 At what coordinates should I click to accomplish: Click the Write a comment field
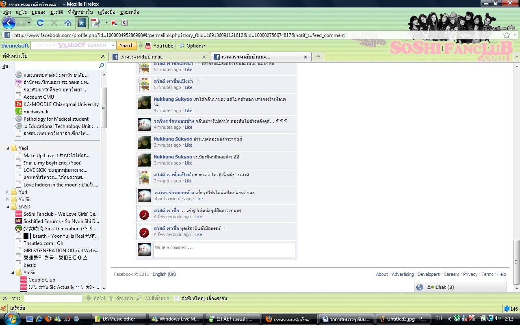224,250
